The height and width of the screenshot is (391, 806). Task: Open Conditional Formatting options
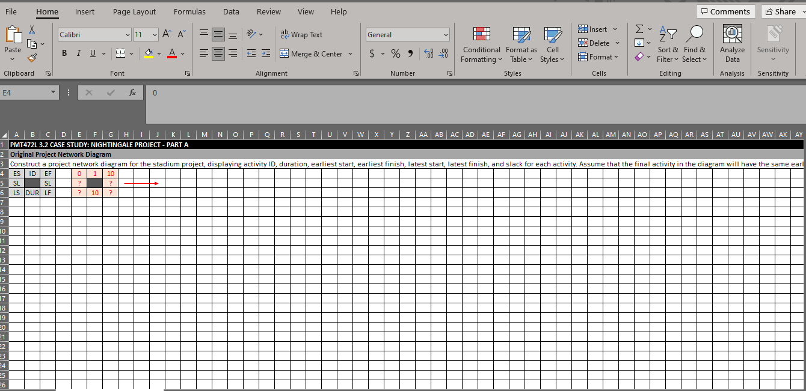[x=481, y=44]
